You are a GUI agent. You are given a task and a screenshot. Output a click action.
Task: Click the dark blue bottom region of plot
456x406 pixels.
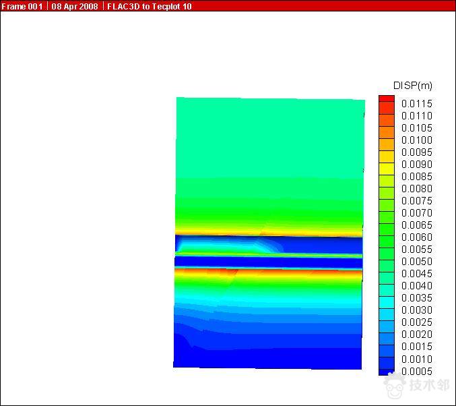(269, 354)
